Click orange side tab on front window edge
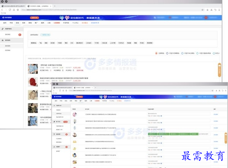The image size is (228, 168). point(226,138)
